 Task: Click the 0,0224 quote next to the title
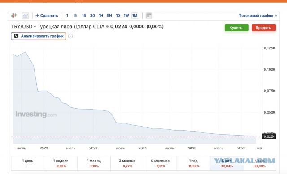coord(118,27)
